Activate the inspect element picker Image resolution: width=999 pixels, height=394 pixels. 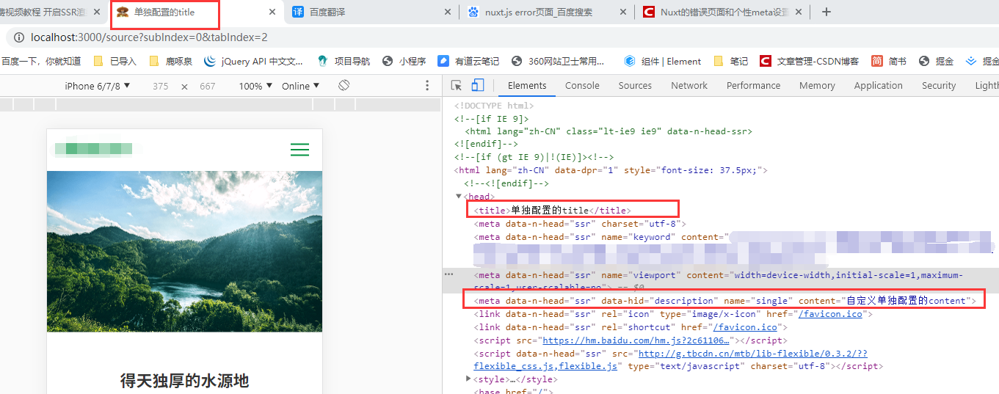point(457,86)
